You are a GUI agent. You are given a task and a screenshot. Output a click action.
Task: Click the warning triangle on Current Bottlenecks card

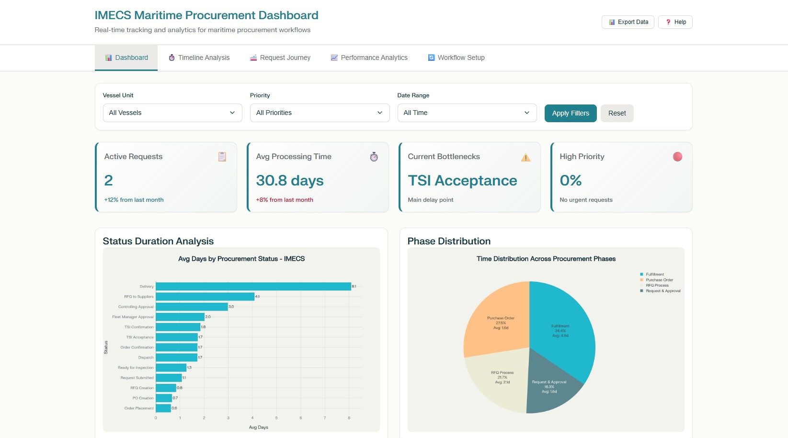pyautogui.click(x=525, y=158)
